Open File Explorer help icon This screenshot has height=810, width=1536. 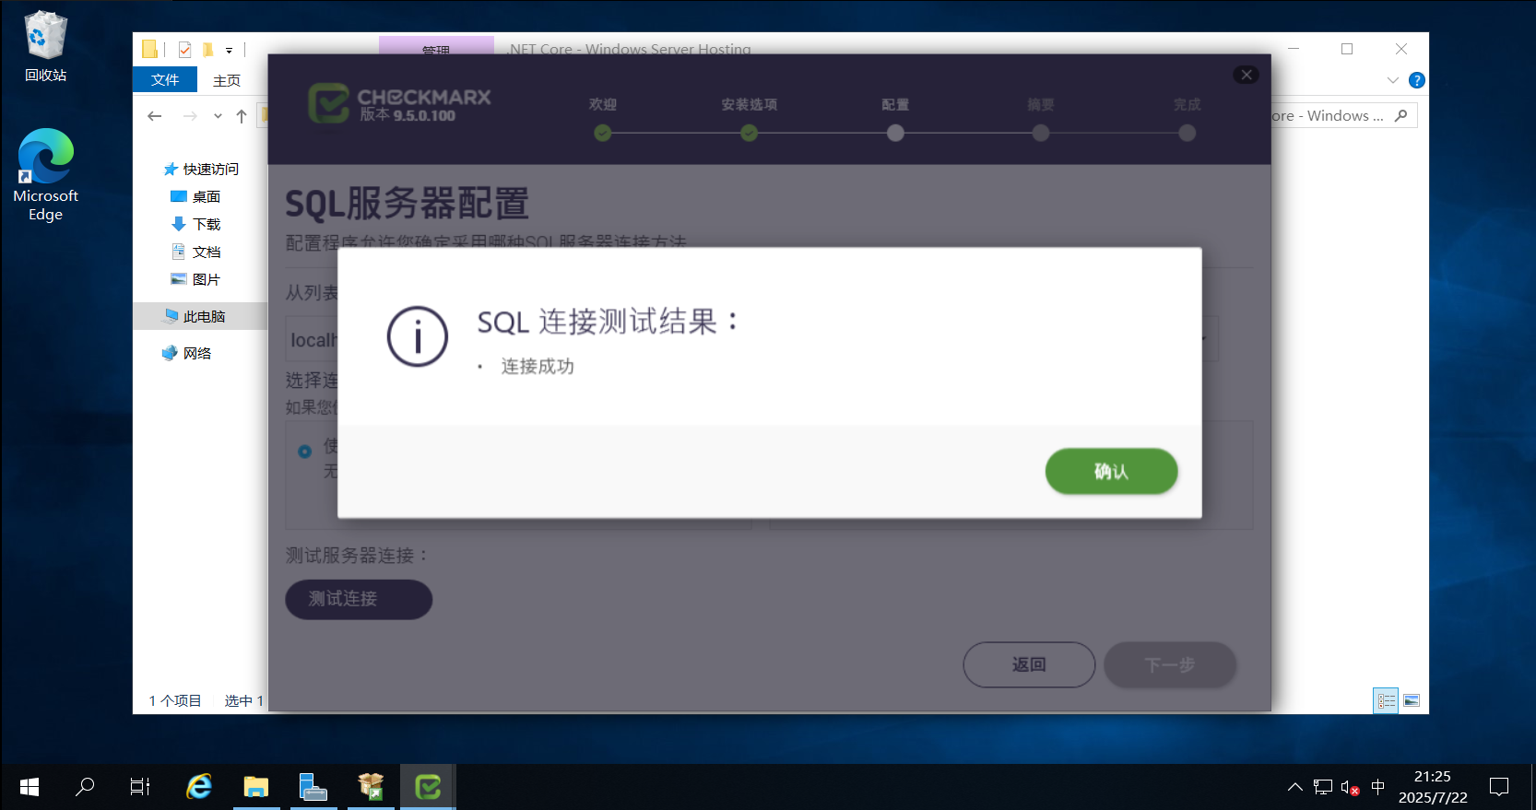1417,80
